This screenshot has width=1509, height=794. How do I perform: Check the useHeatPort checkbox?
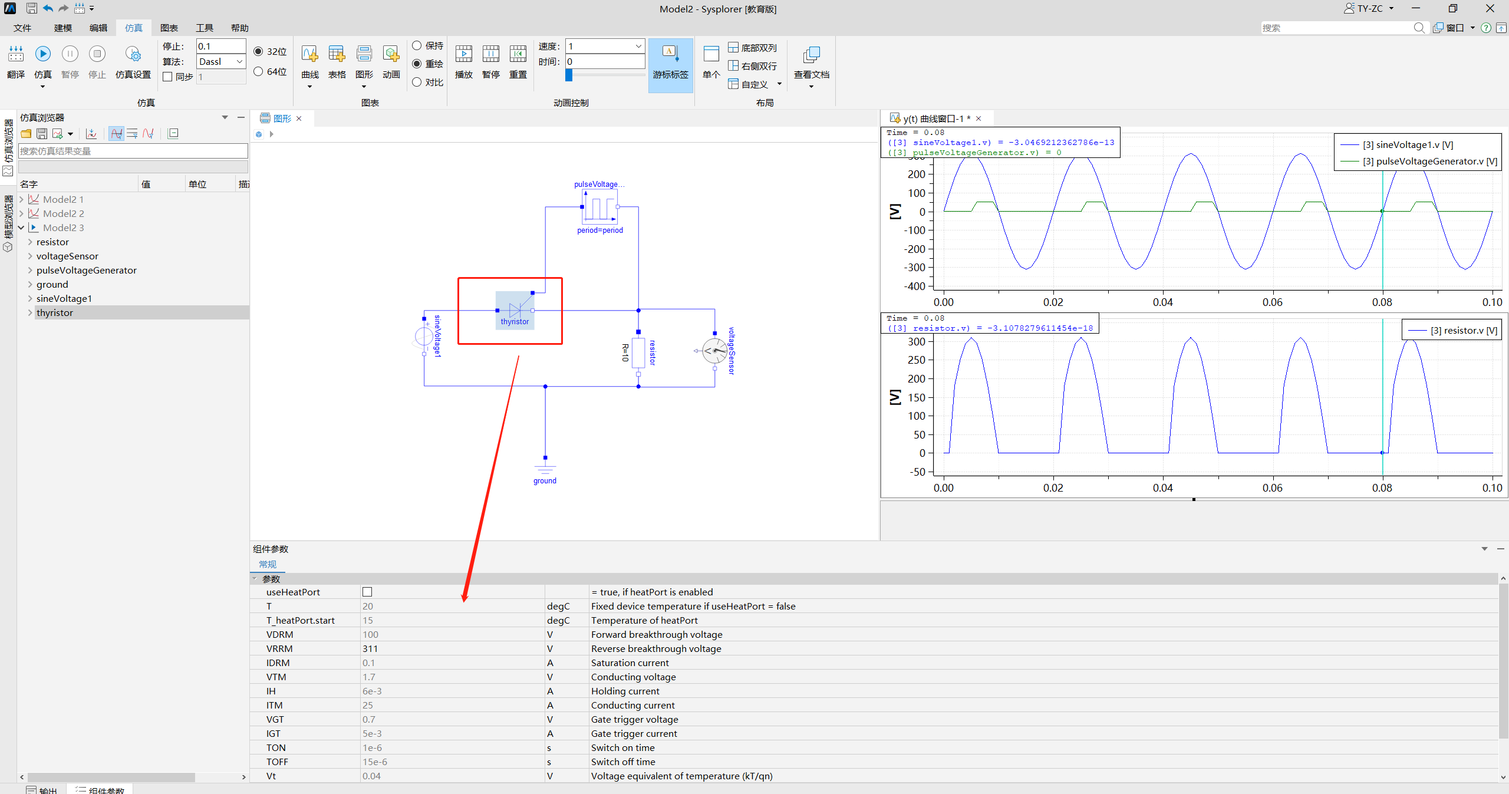click(367, 592)
